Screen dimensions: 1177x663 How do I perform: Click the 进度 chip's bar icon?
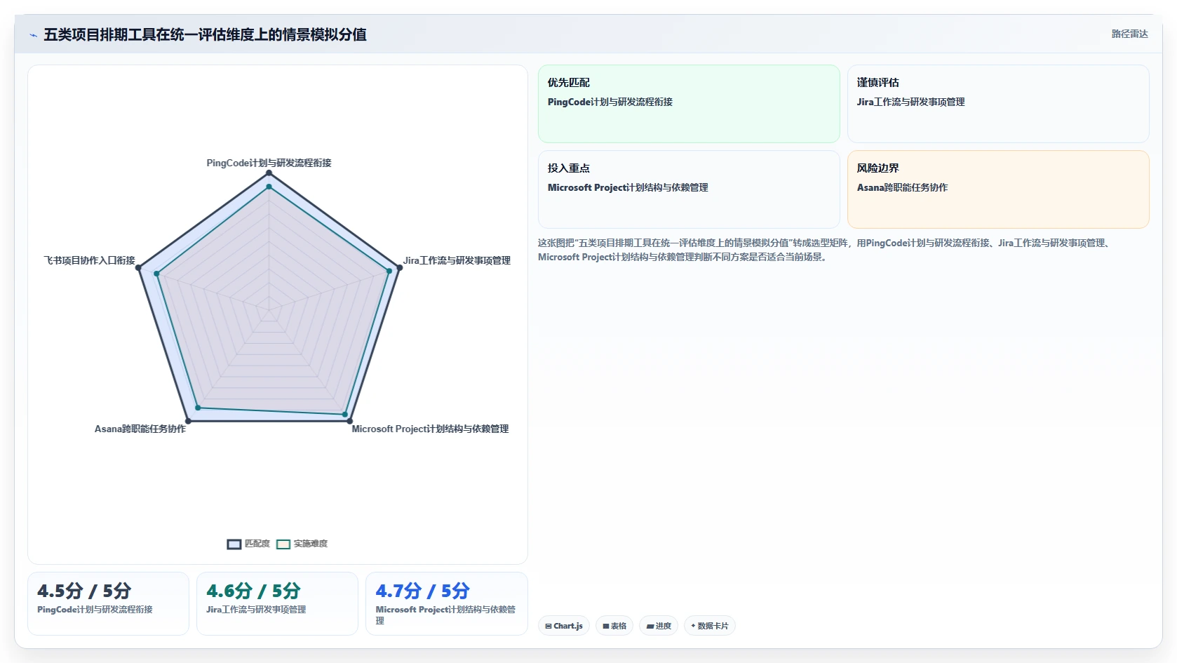click(650, 626)
